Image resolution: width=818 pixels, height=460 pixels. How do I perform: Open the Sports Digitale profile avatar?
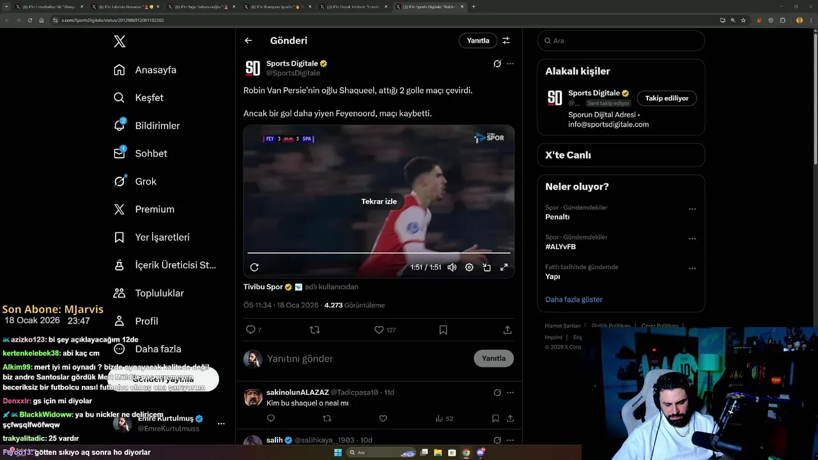coord(253,68)
